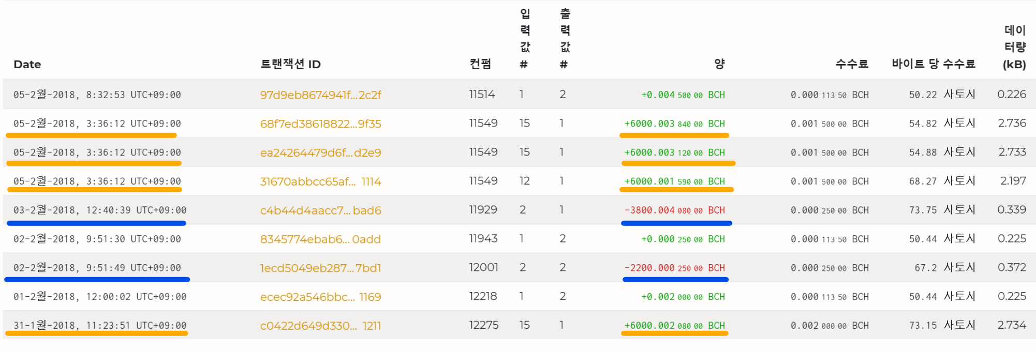
Task: Sort by the 컨펌 column header
Action: [480, 64]
